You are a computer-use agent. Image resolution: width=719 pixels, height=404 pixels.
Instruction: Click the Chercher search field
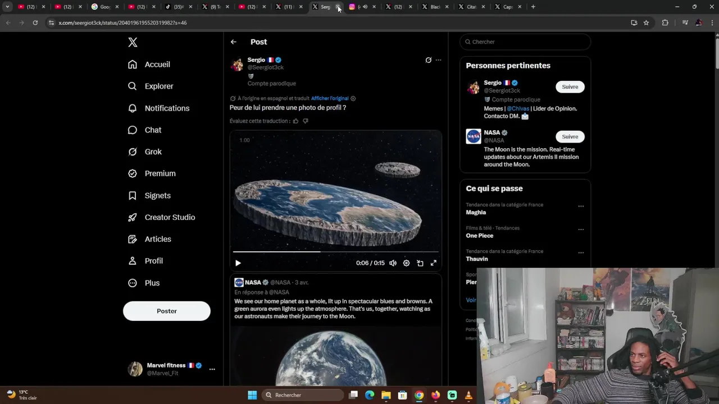click(x=525, y=42)
